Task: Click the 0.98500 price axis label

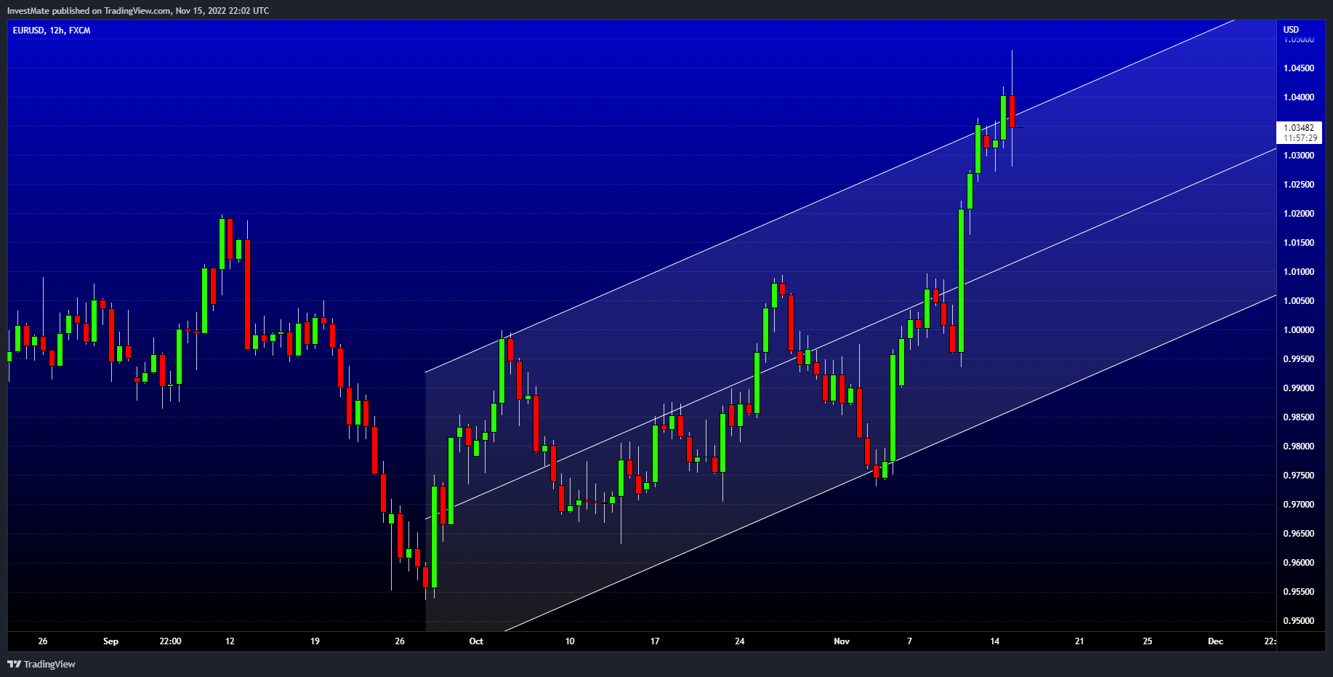Action: (1299, 417)
